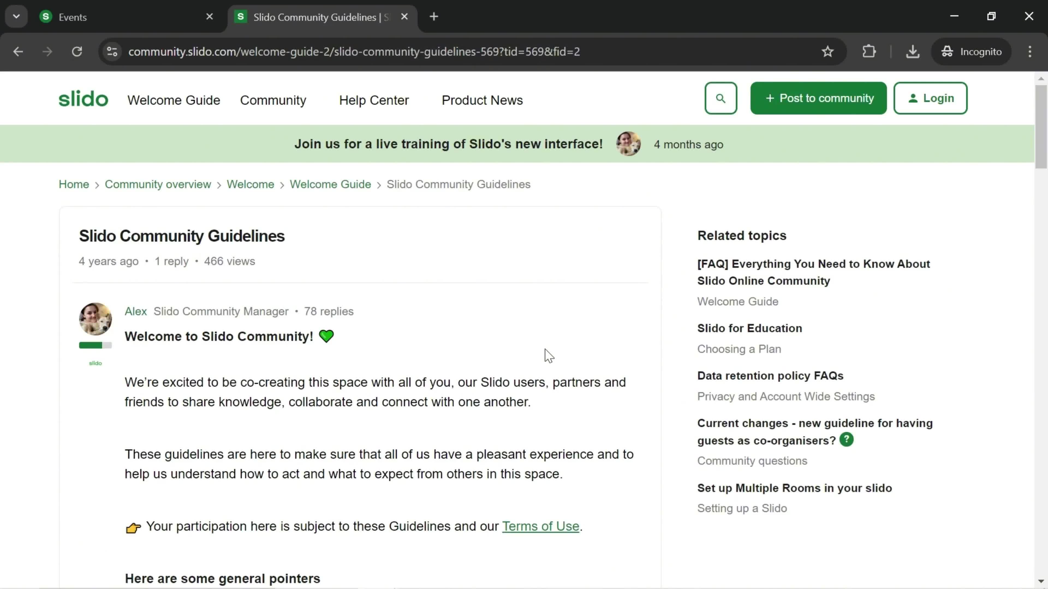Click the Slido logo in header
1048x589 pixels.
(84, 99)
